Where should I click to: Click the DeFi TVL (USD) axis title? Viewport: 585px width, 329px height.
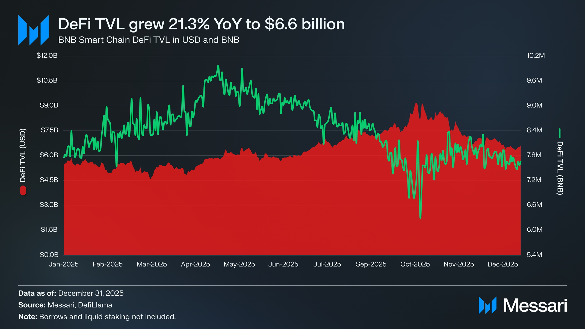[23, 155]
